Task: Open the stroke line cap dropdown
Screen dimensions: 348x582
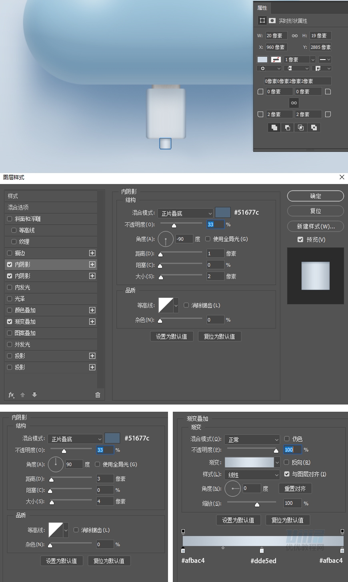Action: coord(297,68)
